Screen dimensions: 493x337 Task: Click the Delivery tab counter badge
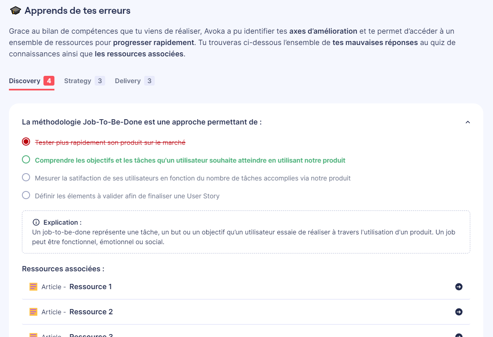pos(149,81)
